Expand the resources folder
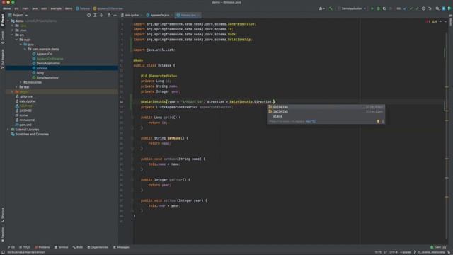 pyautogui.click(x=21, y=82)
